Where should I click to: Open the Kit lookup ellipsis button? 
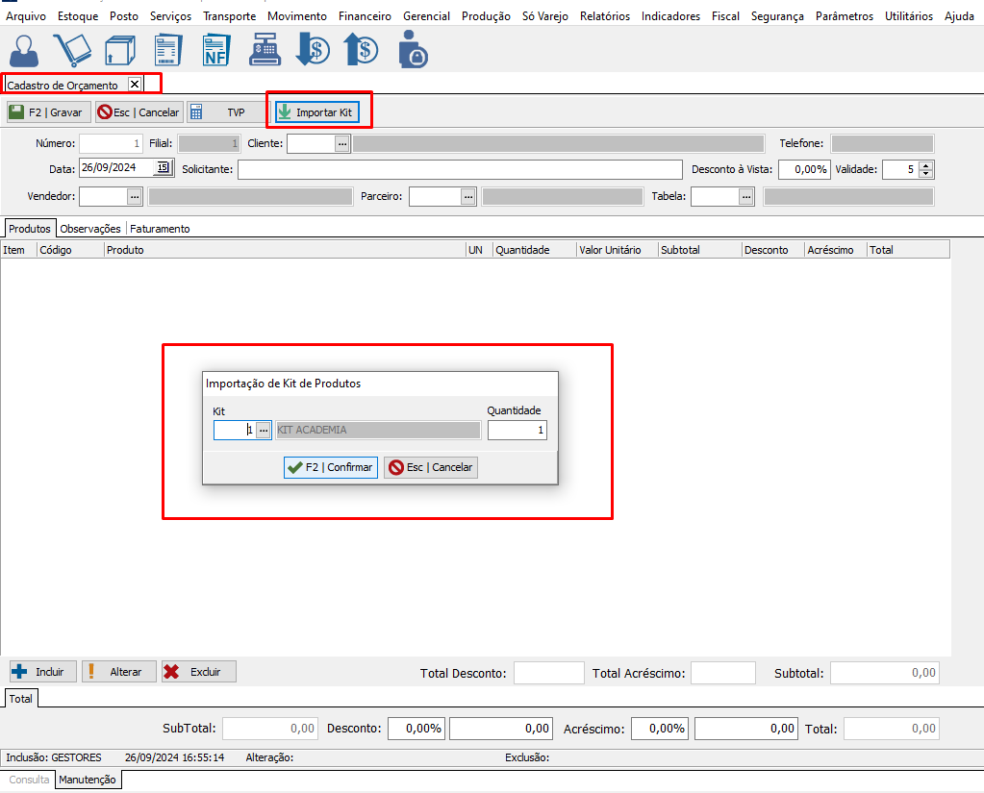pyautogui.click(x=264, y=431)
